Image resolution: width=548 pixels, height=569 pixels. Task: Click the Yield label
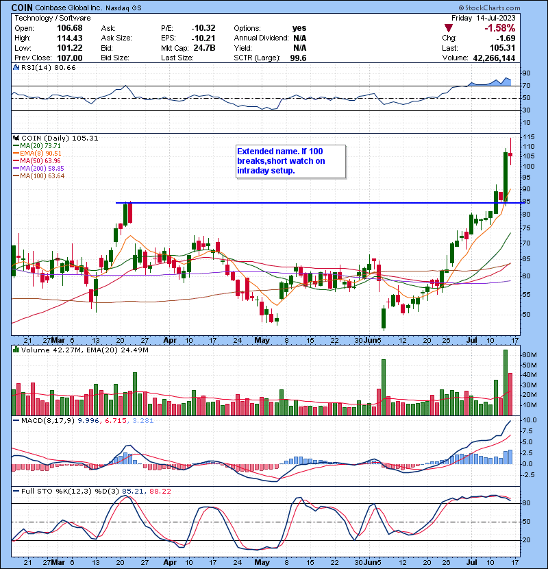coord(243,48)
